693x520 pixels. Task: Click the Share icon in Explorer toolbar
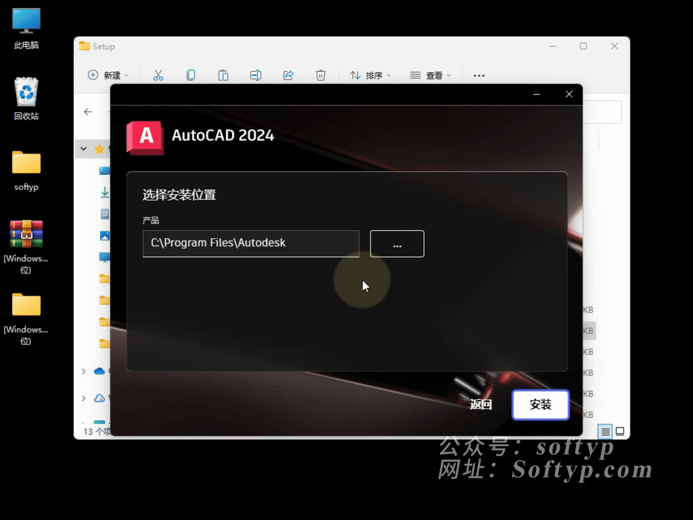point(288,75)
